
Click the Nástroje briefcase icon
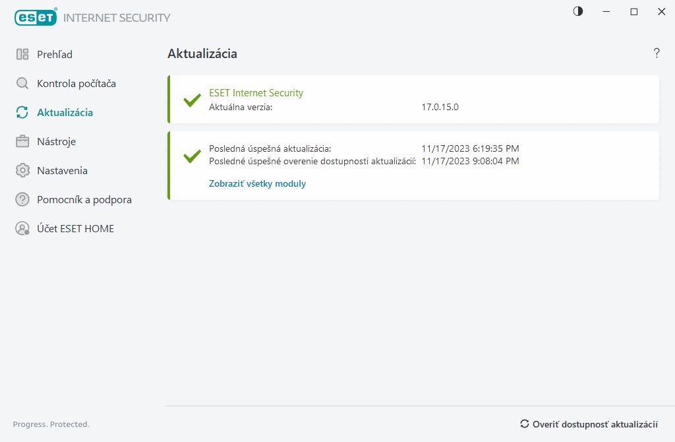pyautogui.click(x=22, y=142)
